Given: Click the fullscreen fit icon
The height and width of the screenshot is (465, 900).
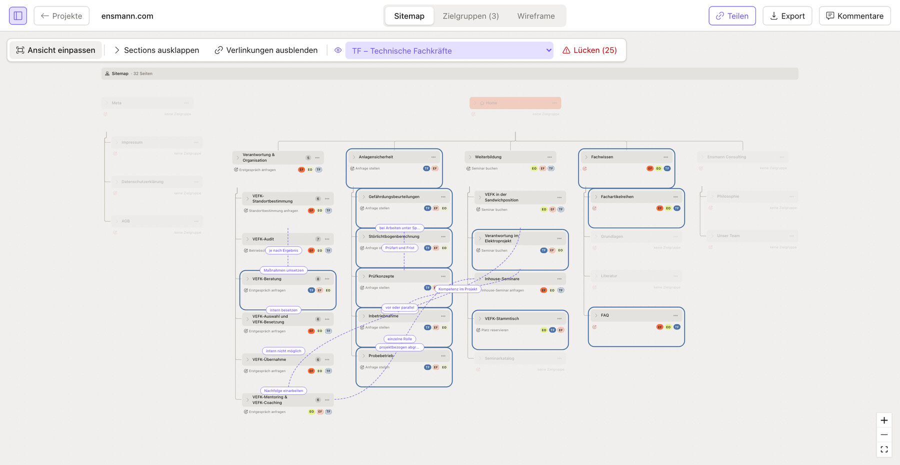Looking at the screenshot, I should coord(884,449).
